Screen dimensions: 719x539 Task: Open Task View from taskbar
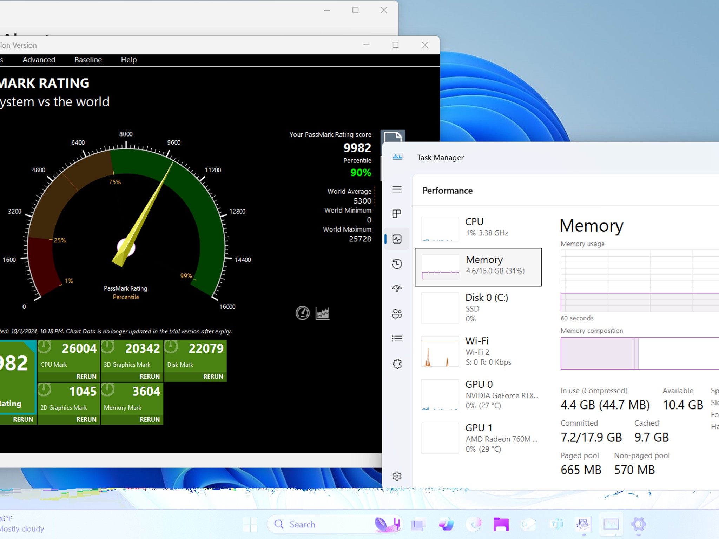(x=418, y=524)
